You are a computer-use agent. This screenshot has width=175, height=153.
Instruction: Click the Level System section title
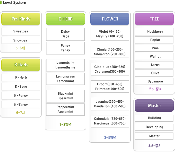pos(14,3)
